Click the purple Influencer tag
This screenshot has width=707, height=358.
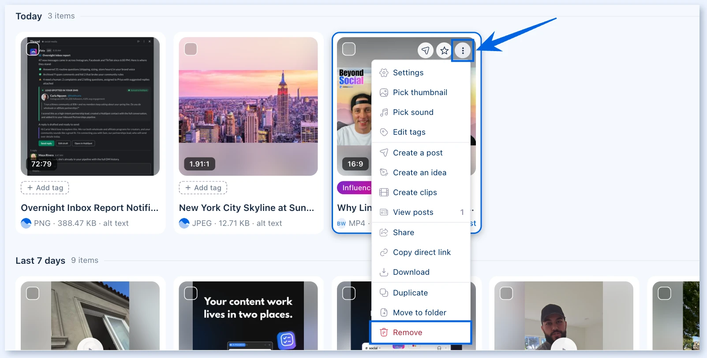[x=355, y=188]
